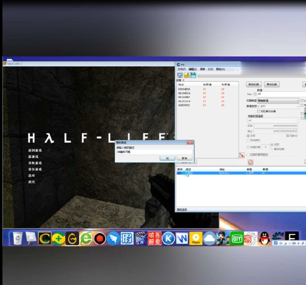Toggle the active checkbox of address list entry

pos(179,173)
